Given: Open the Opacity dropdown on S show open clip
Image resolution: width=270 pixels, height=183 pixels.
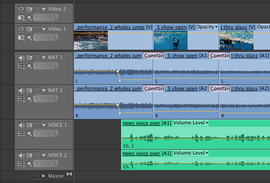Looking at the screenshot, I should coord(207,27).
